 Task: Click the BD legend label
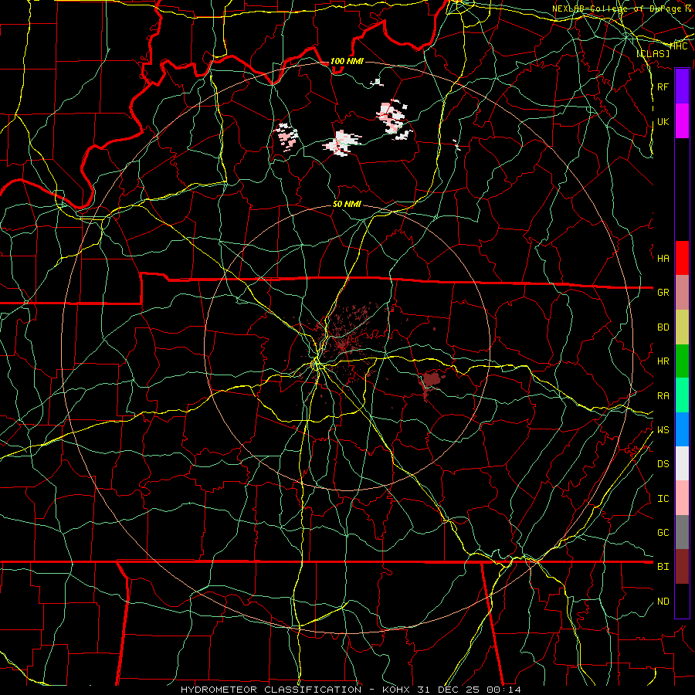click(663, 327)
